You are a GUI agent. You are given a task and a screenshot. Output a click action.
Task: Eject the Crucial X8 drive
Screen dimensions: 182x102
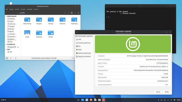tap(18, 47)
